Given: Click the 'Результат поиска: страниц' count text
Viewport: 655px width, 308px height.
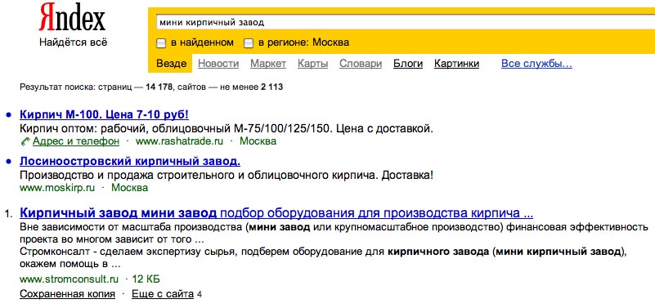Looking at the screenshot, I should [x=151, y=87].
